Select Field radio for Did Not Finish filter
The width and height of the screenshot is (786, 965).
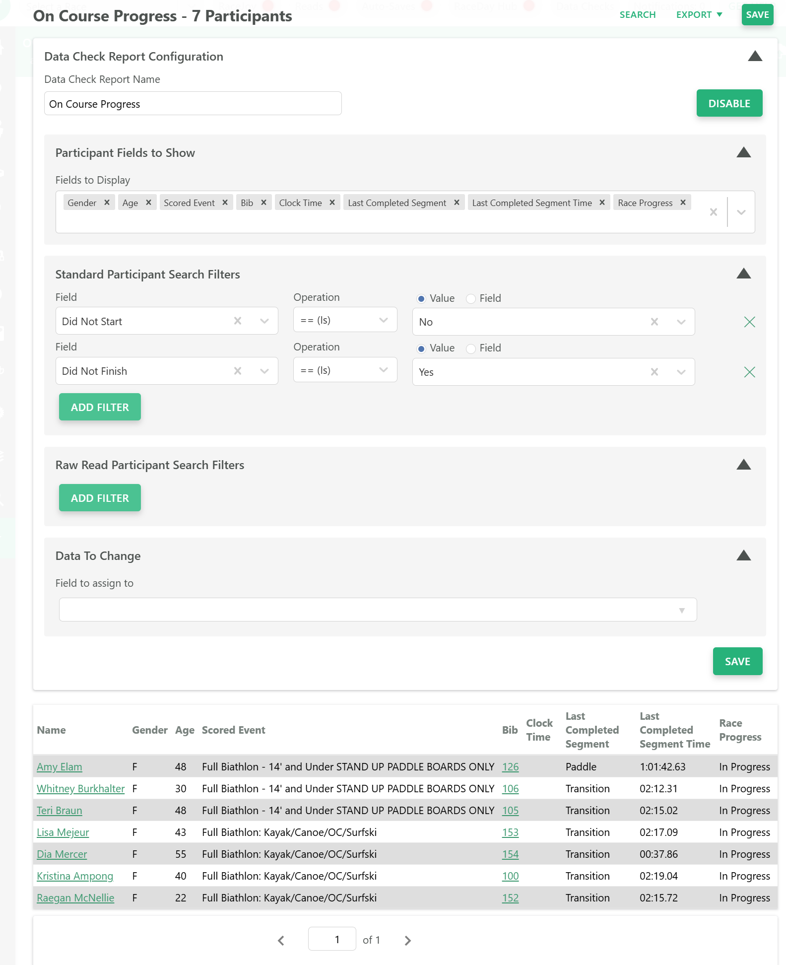tap(471, 348)
